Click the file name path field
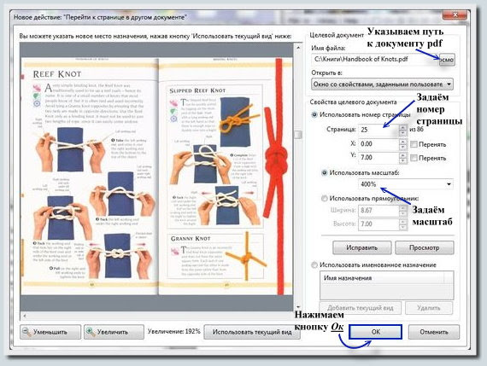Viewport: 487px width, 366px height. point(375,59)
